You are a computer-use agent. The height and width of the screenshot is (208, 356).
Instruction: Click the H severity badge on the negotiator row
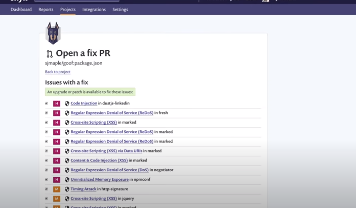(57, 170)
